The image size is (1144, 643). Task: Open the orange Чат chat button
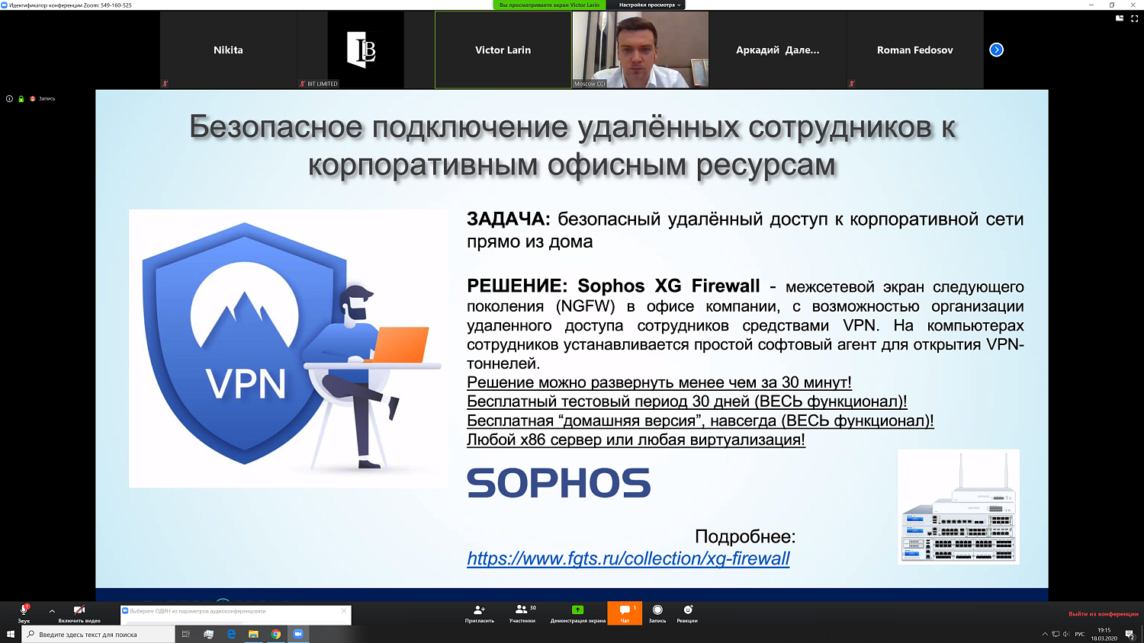coord(625,613)
